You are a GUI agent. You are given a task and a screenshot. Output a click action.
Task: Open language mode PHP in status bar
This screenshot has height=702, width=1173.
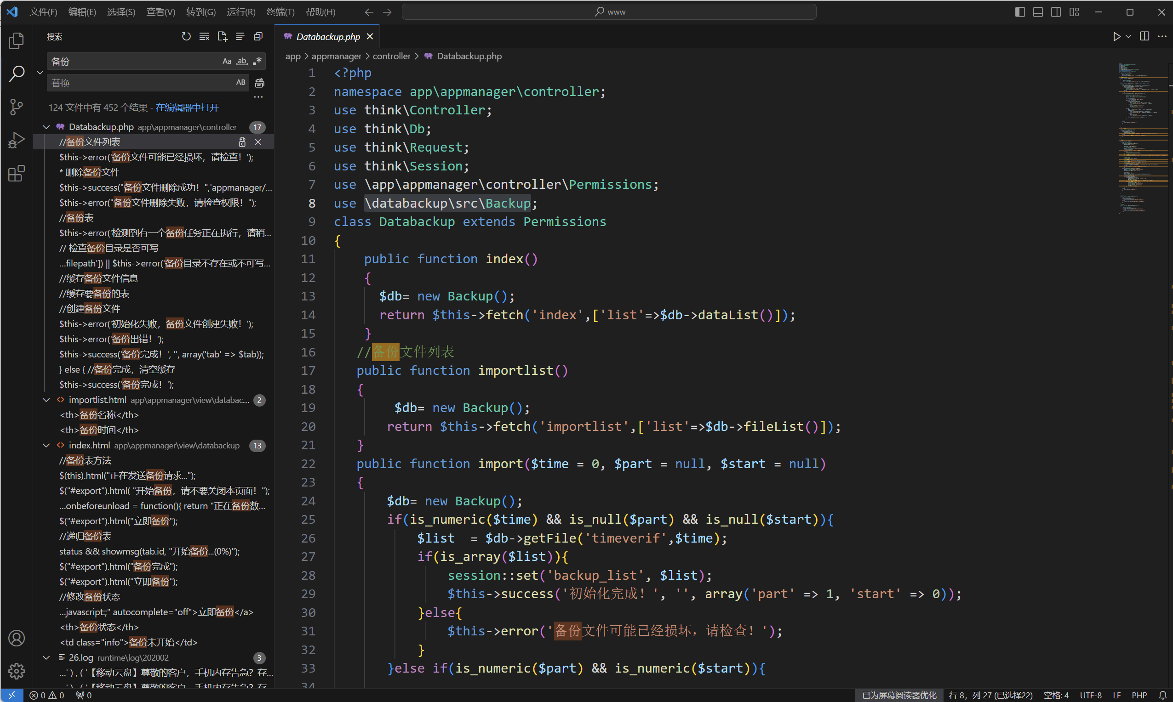click(1139, 695)
